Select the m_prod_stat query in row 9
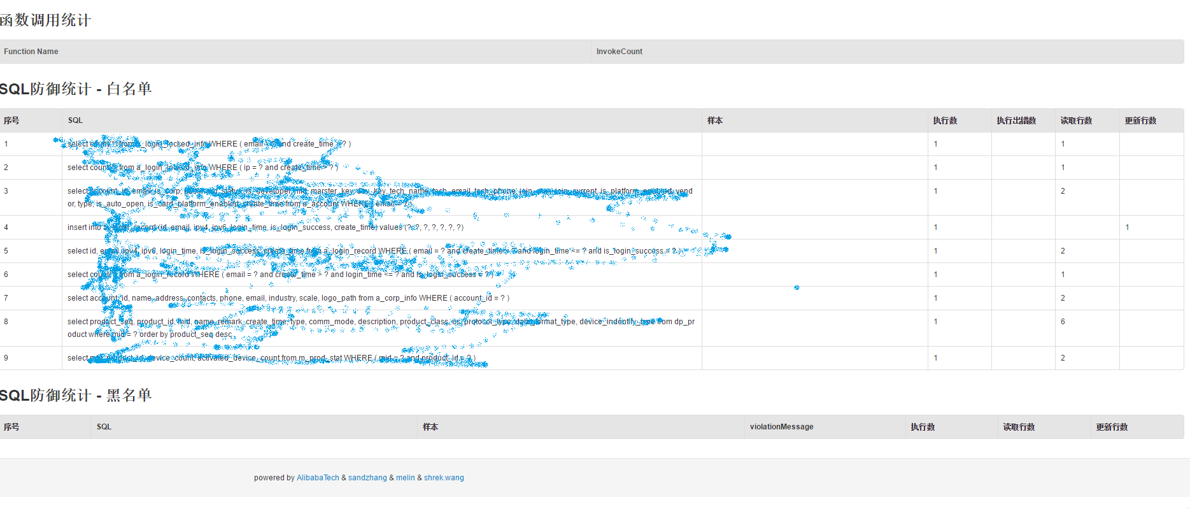 click(x=271, y=358)
